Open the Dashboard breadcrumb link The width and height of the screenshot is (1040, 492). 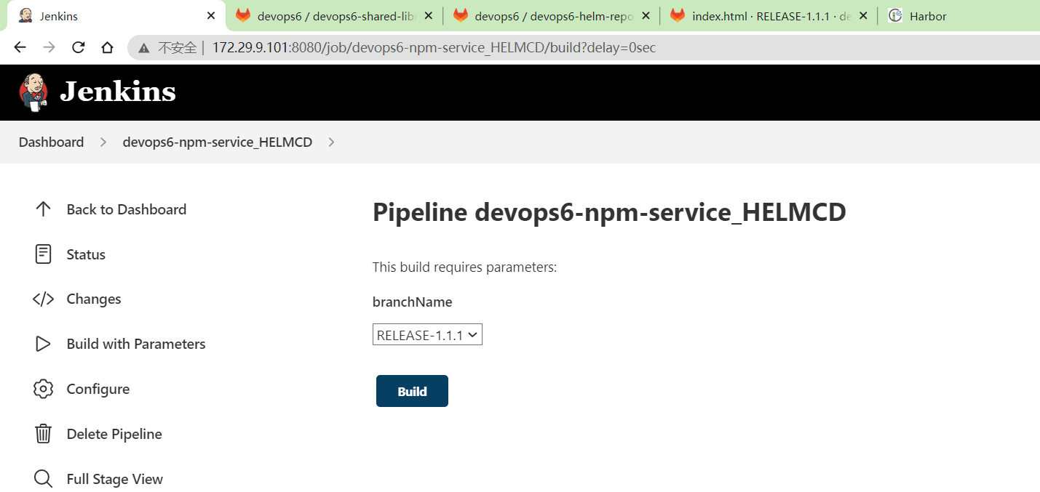pos(51,142)
